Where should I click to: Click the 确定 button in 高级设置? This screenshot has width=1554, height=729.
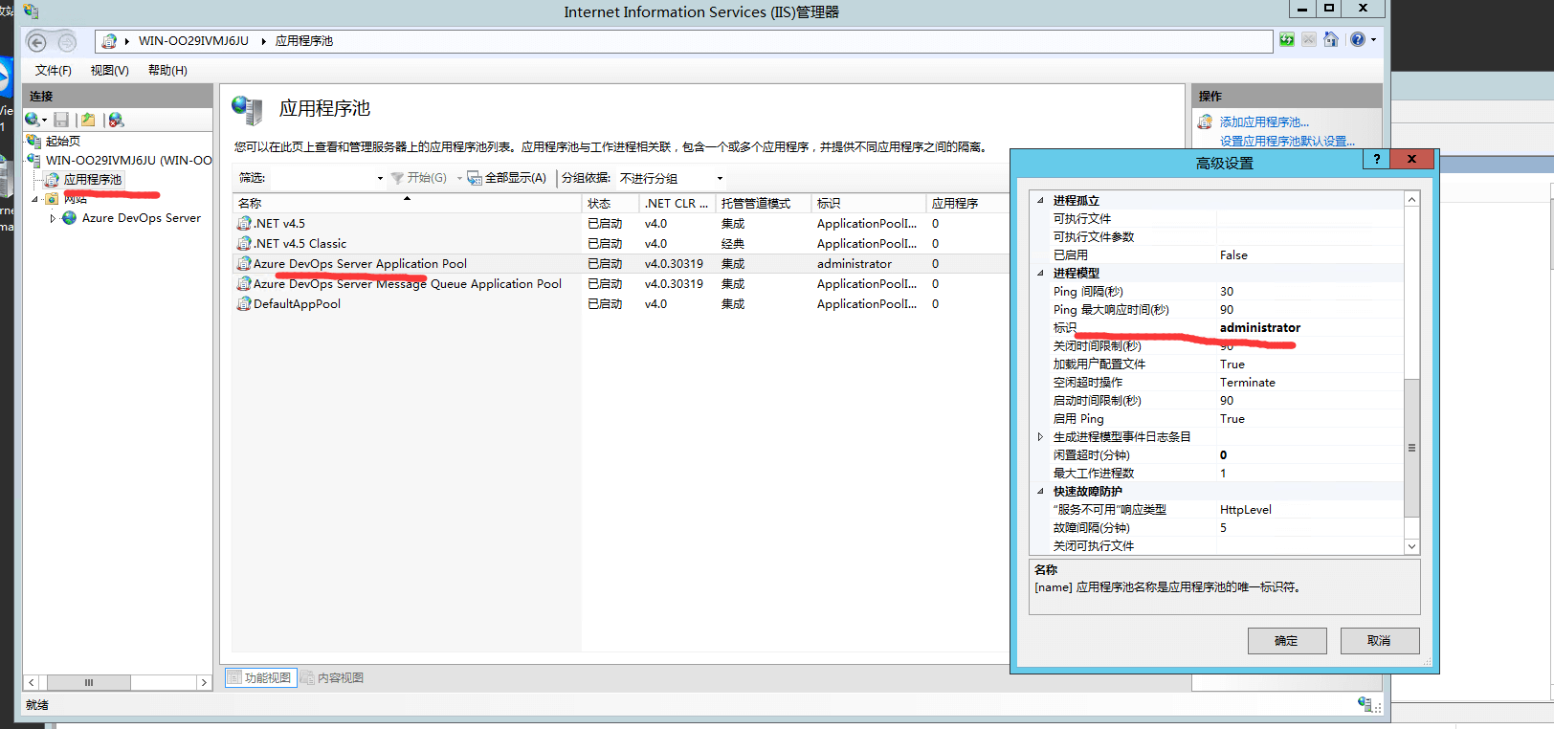[x=1286, y=641]
